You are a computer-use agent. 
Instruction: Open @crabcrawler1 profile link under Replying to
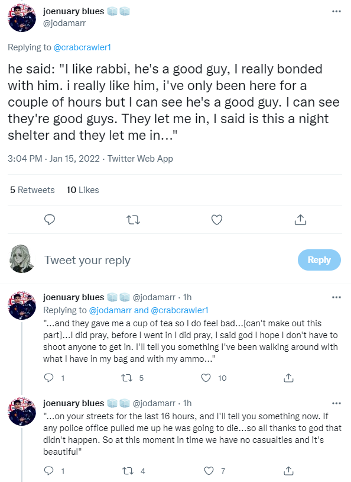coord(82,47)
